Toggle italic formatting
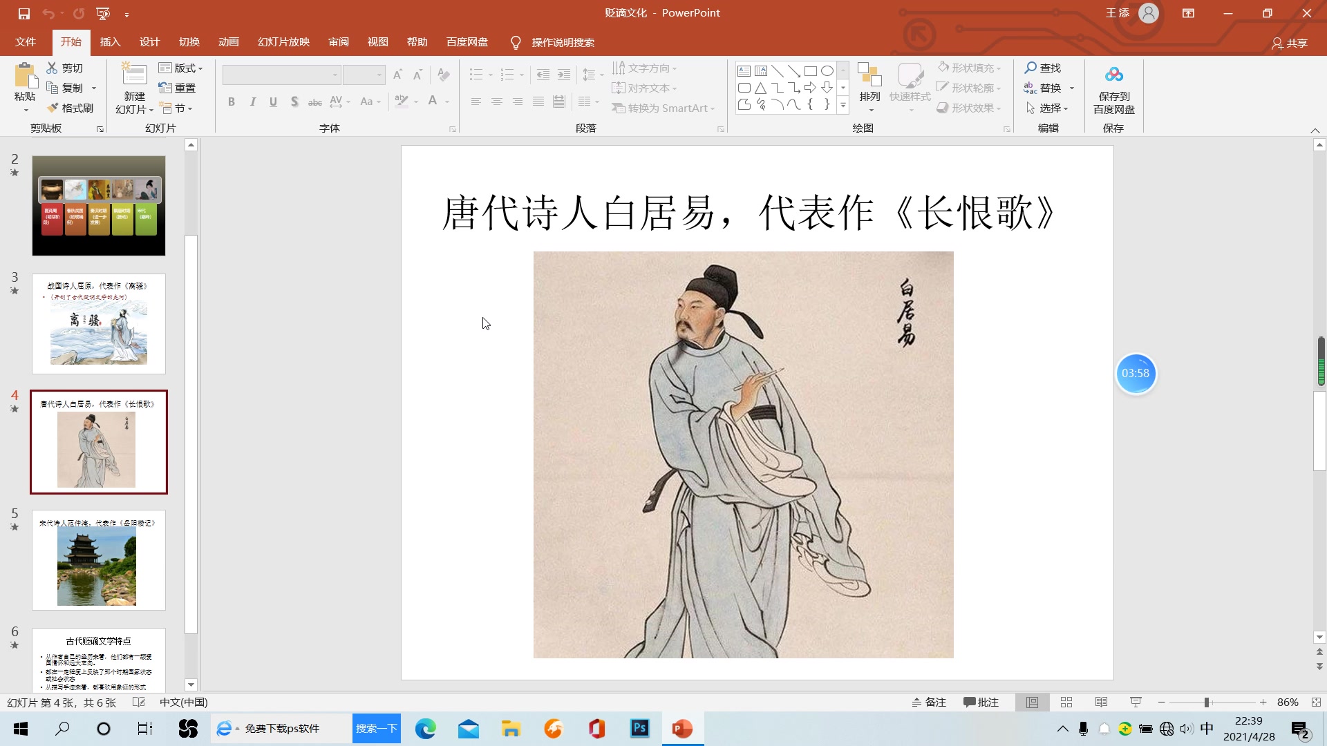1327x746 pixels. [x=253, y=102]
